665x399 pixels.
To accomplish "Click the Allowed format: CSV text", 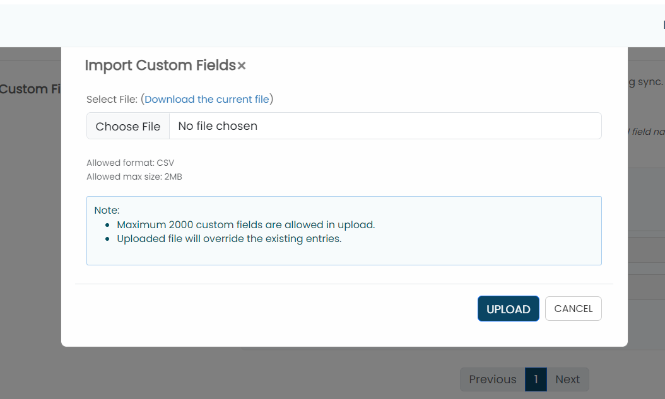I will tap(130, 163).
